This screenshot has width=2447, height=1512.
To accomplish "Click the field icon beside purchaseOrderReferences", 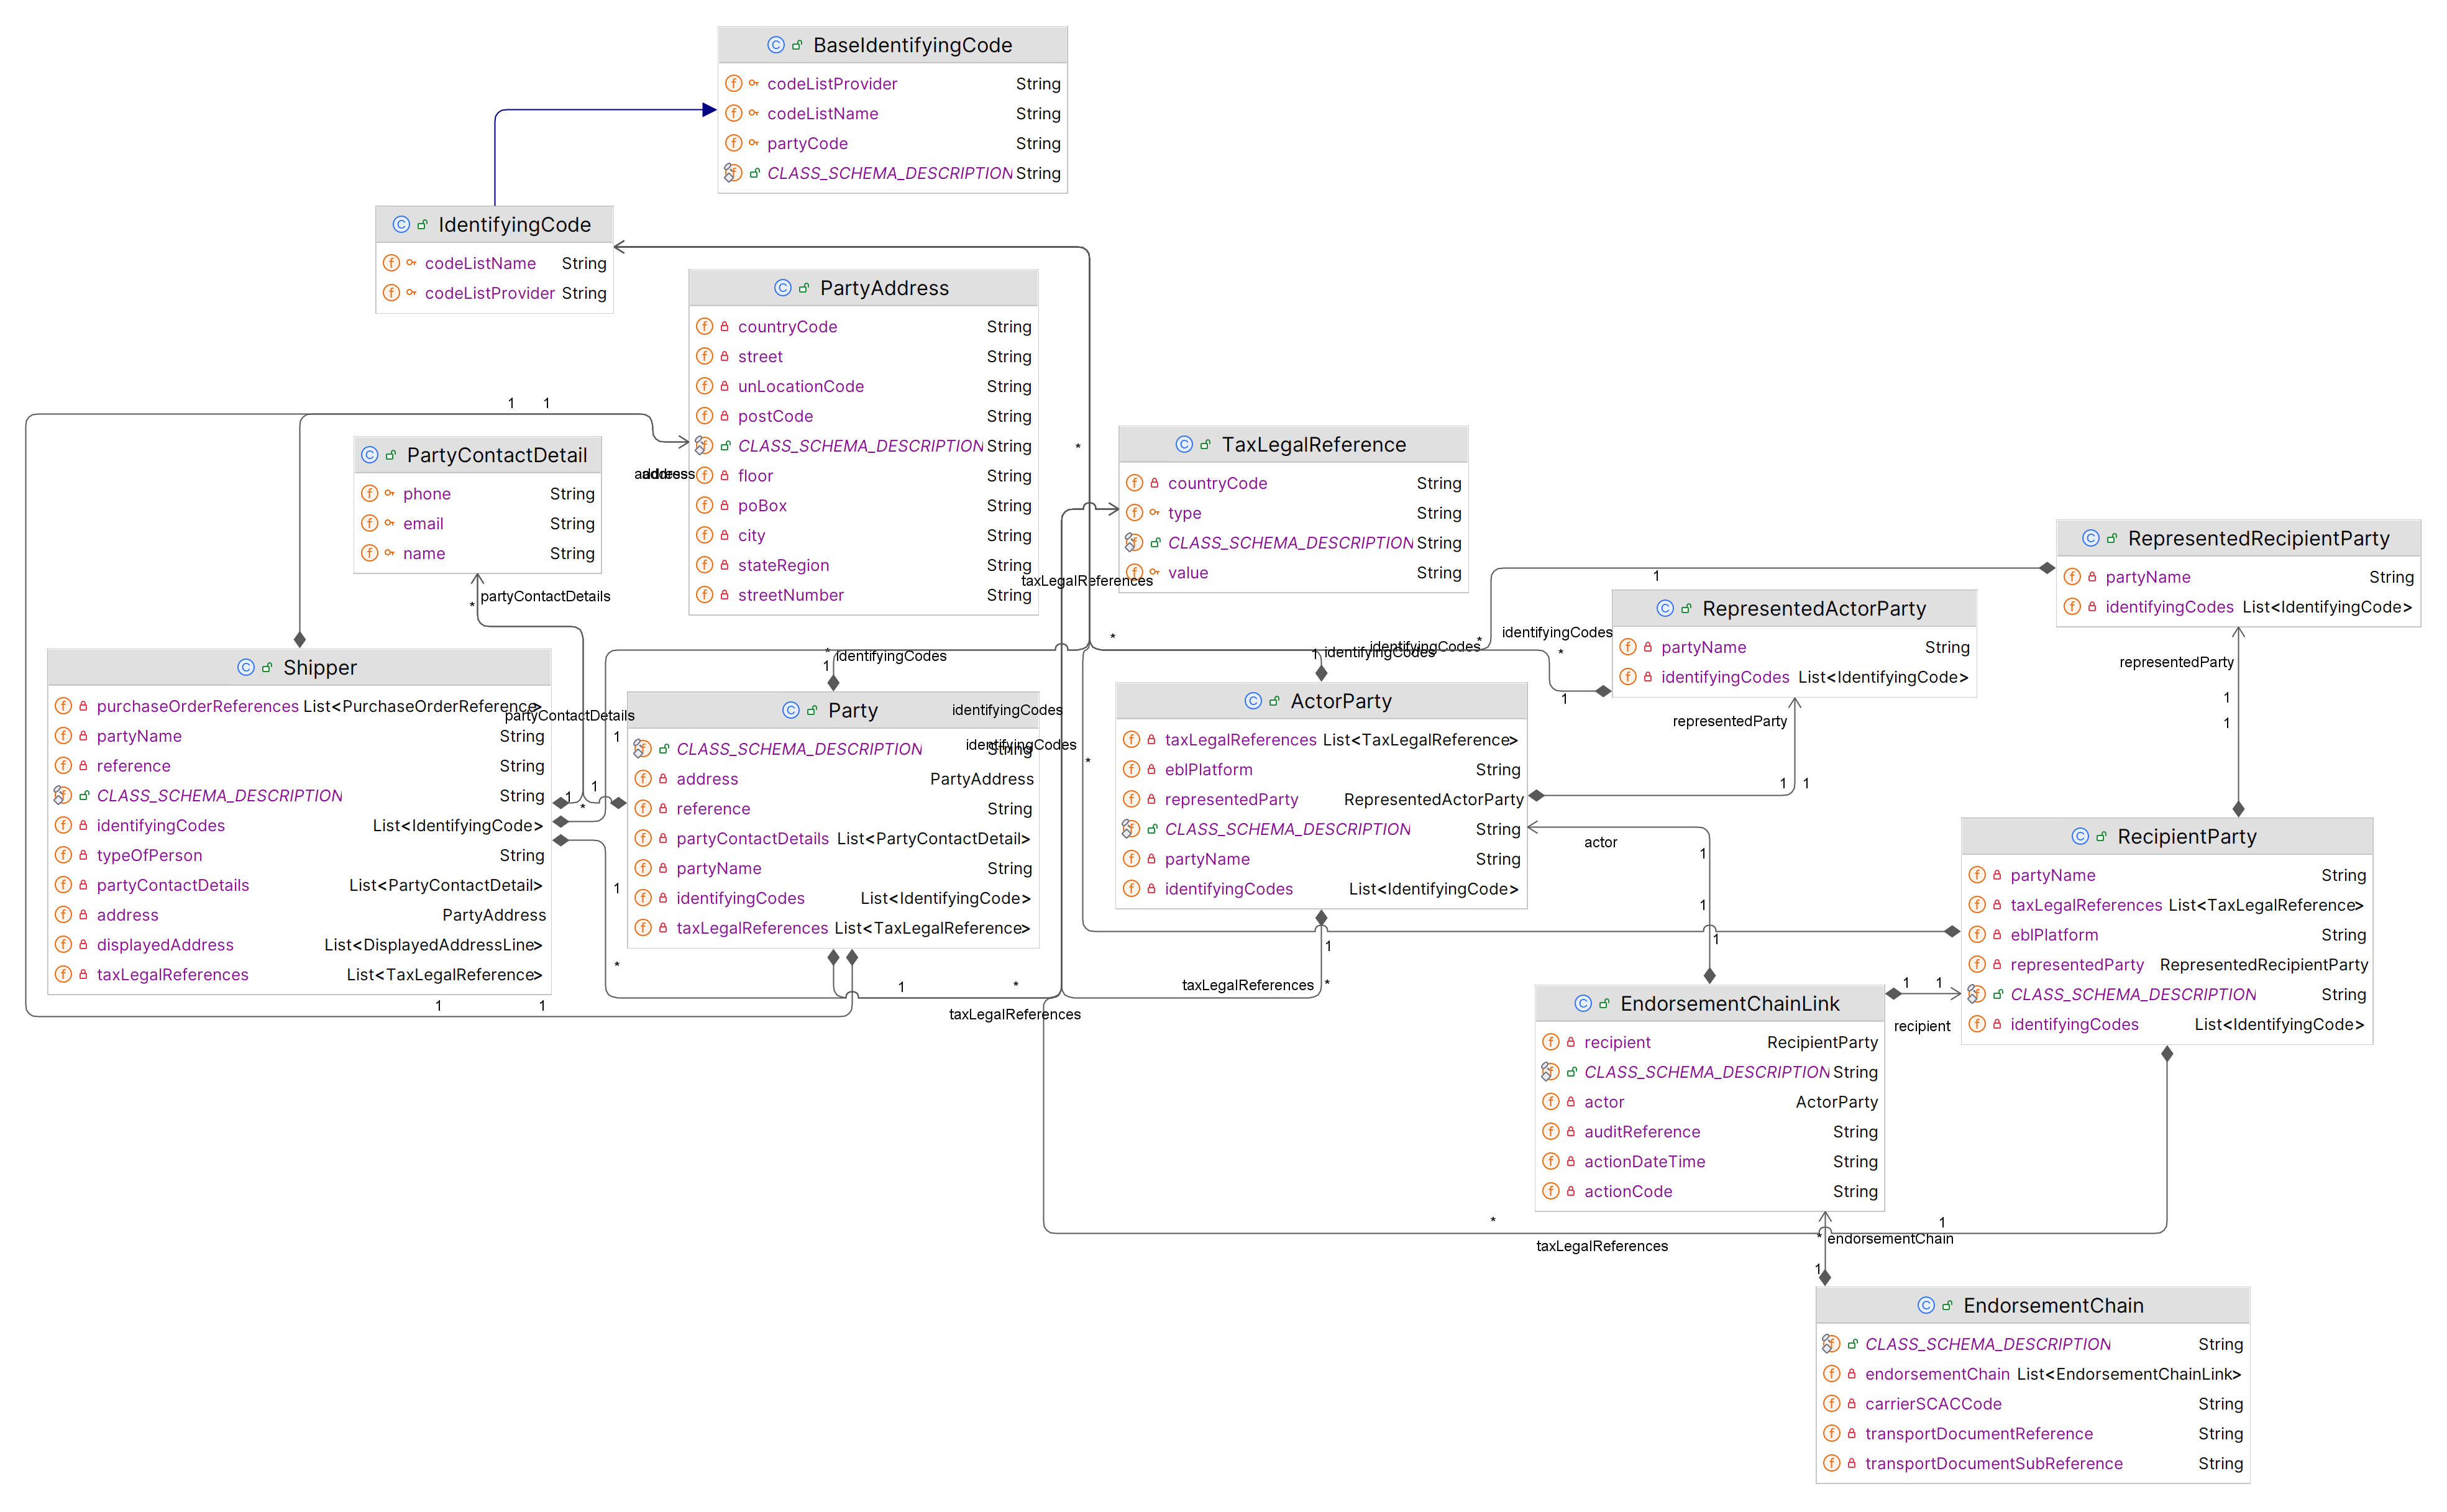I will click(x=63, y=706).
